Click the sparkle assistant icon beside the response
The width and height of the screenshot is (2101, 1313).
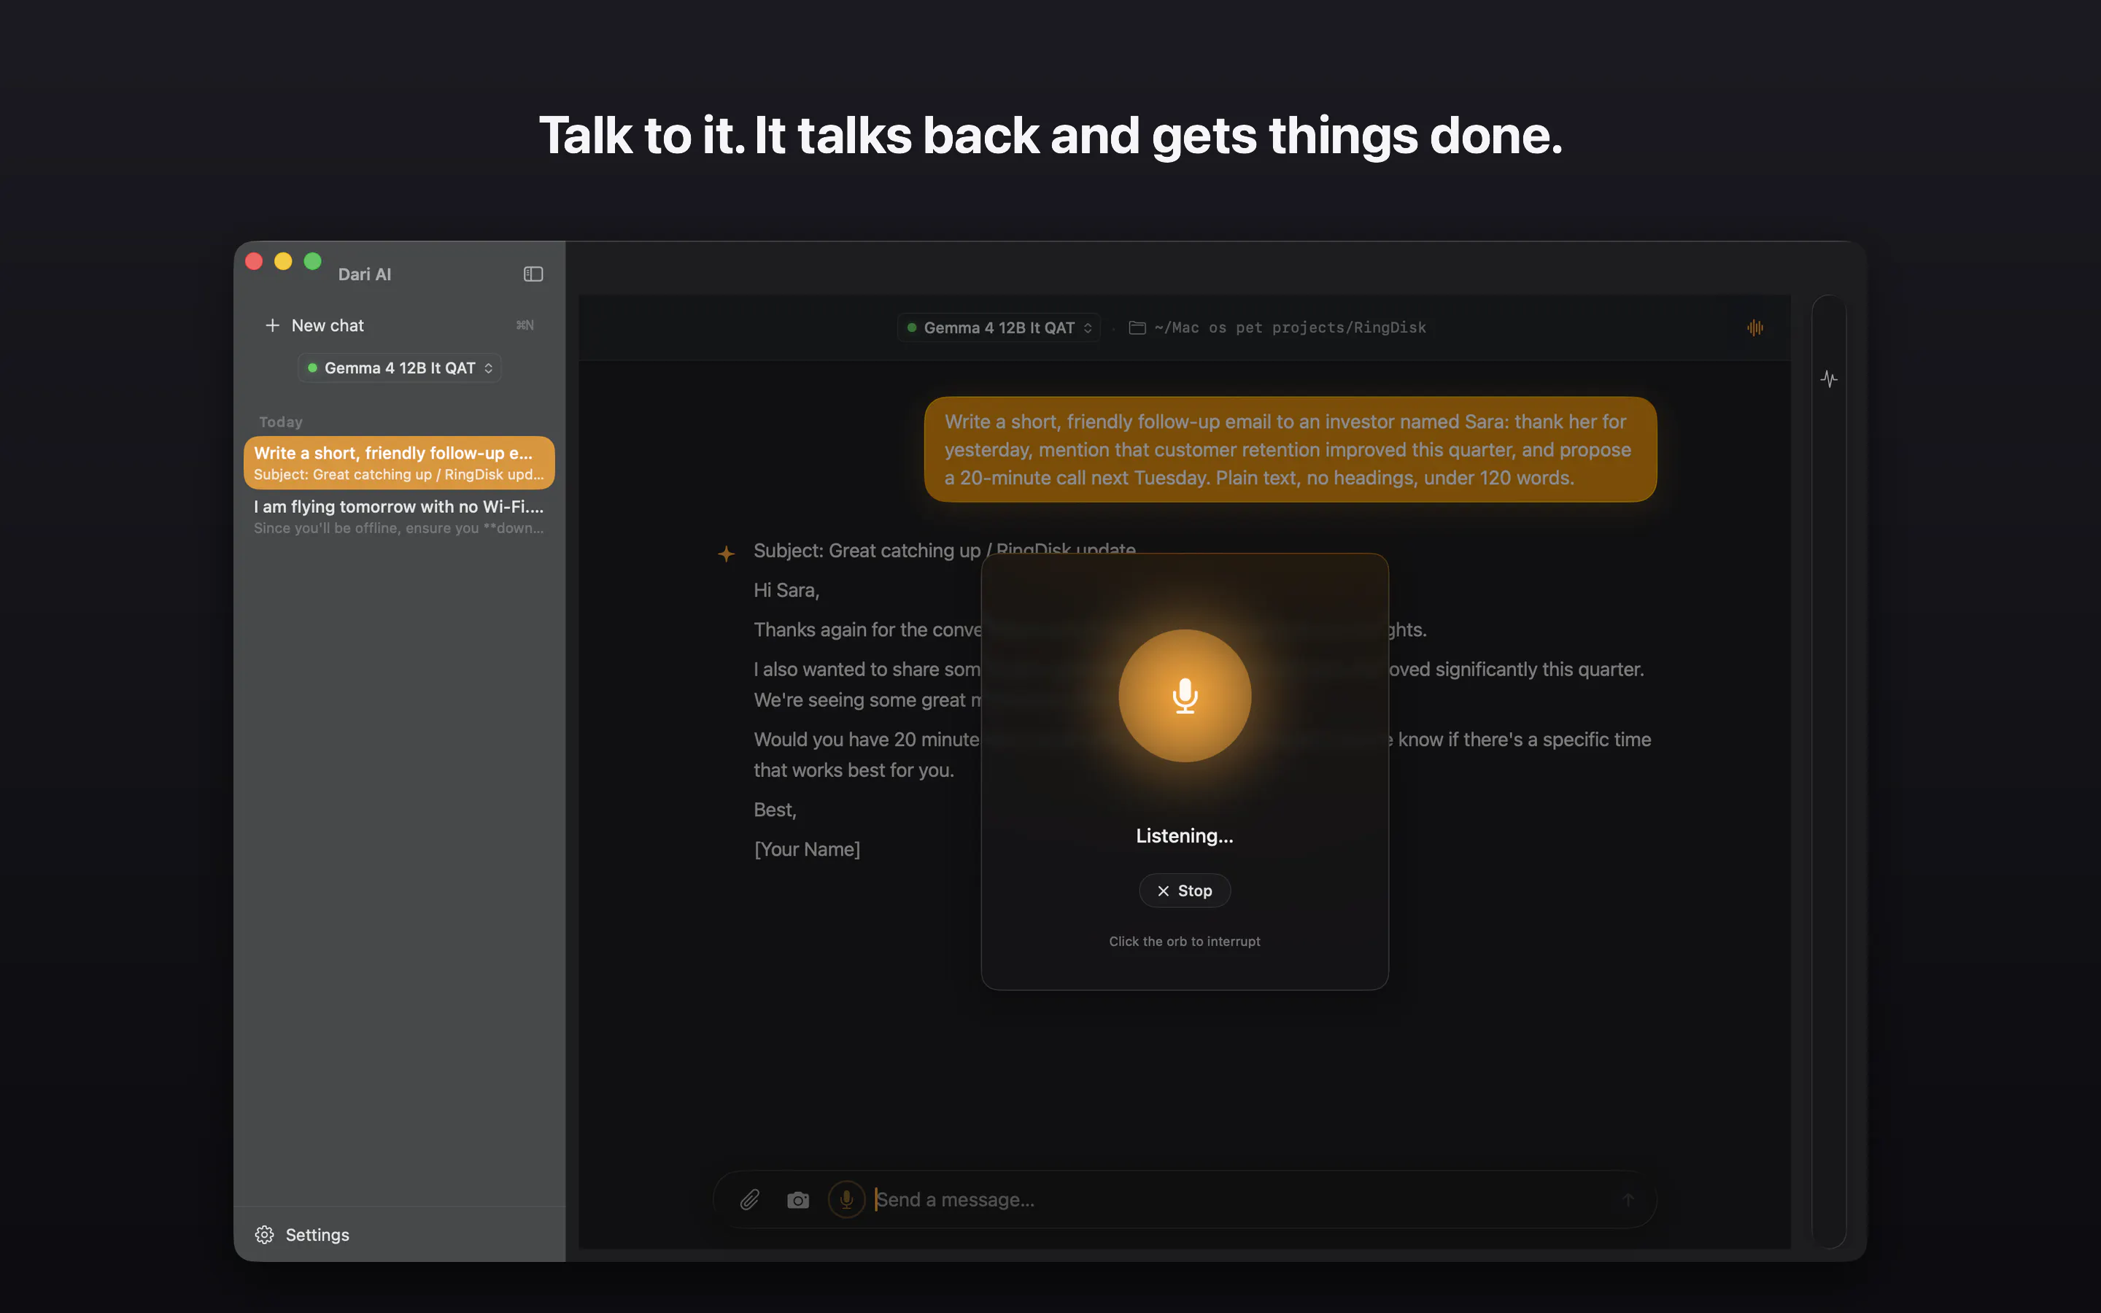(x=726, y=553)
